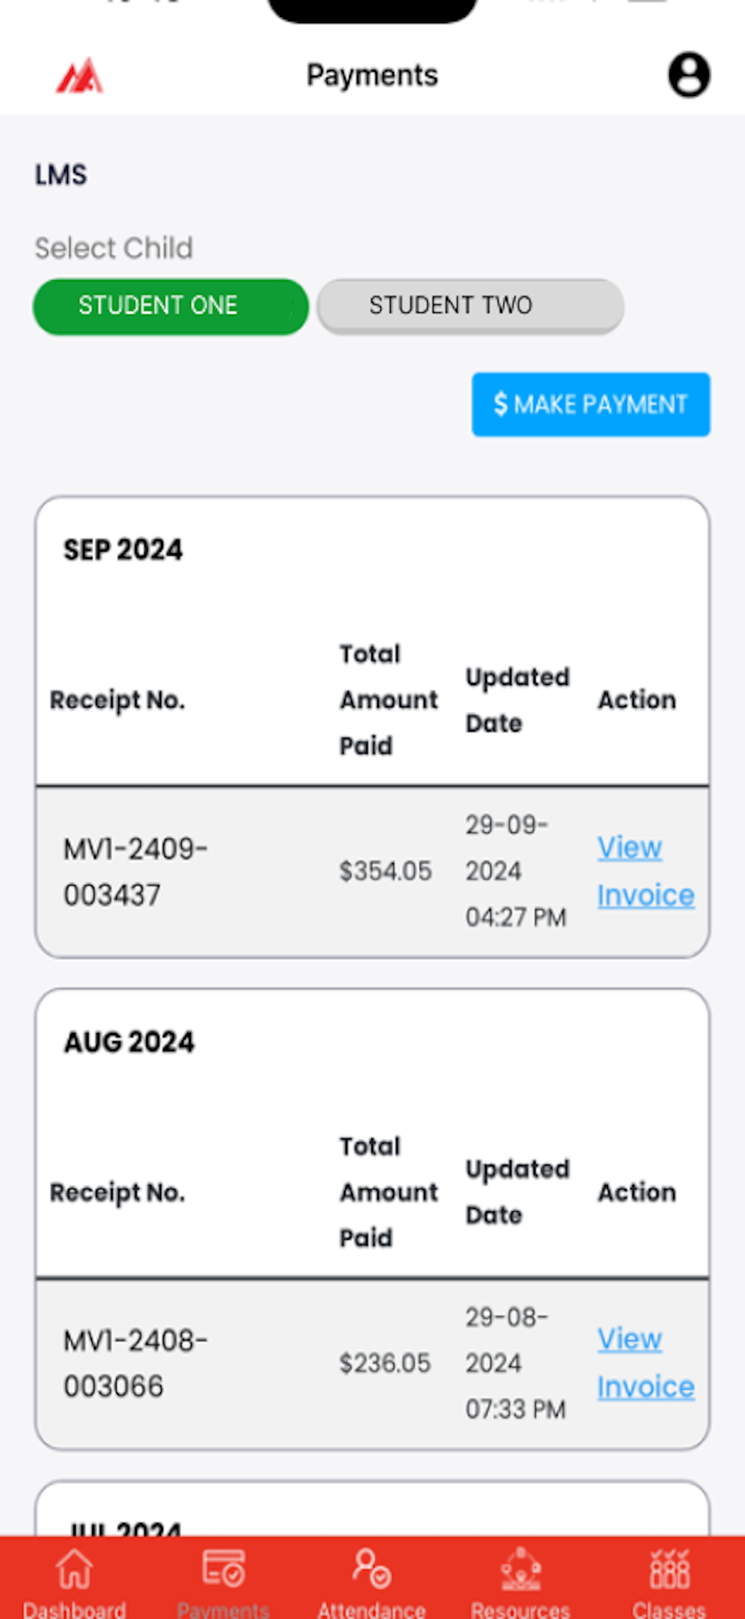This screenshot has height=1619, width=745.
Task: Open the Resources icon
Action: pos(521,1569)
